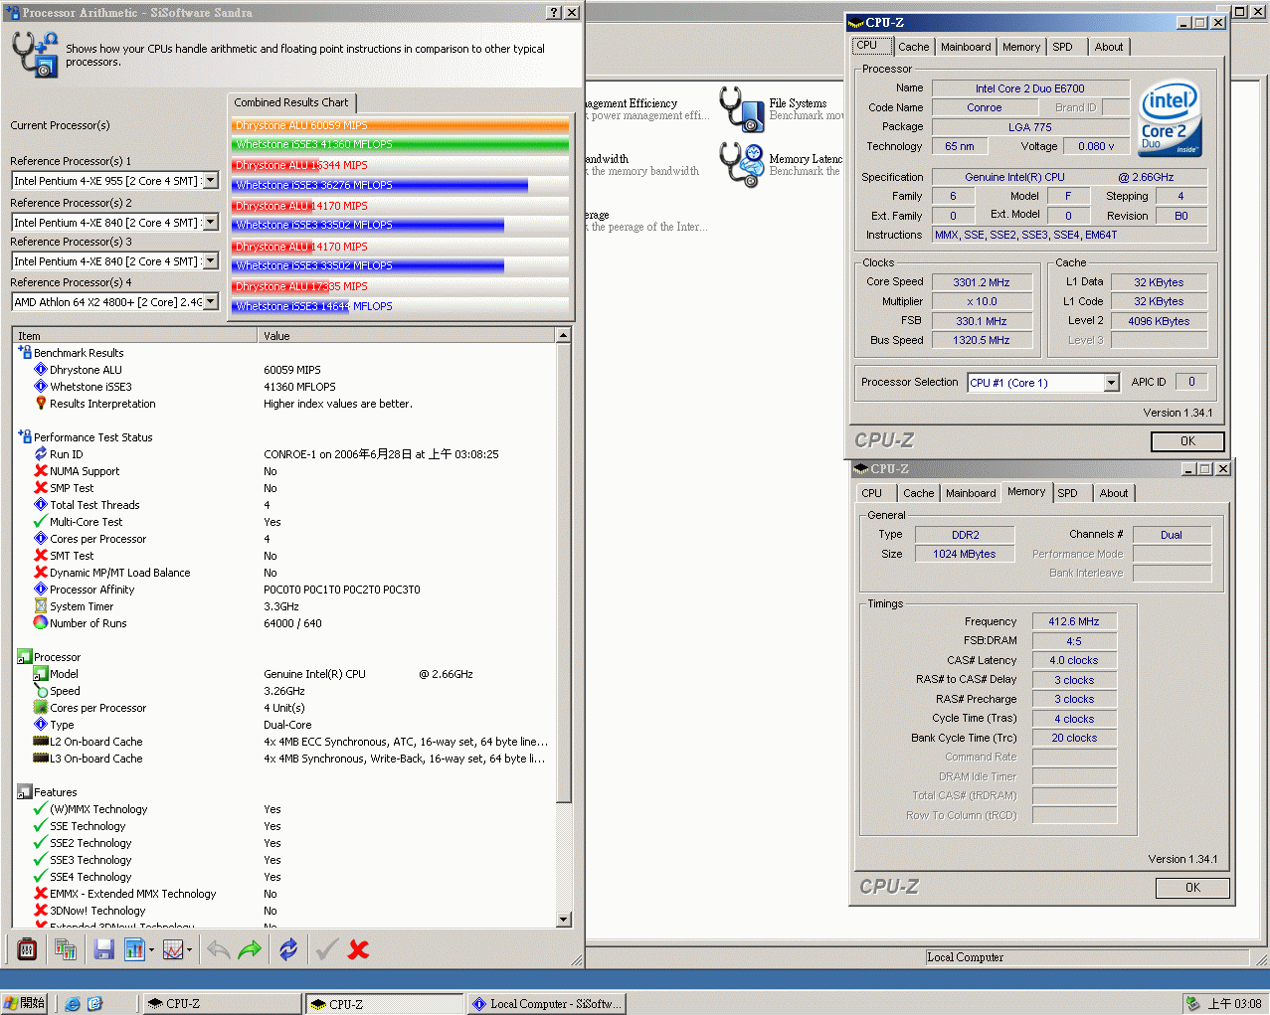Screen dimensions: 1270x1015
Task: Click the results list scroll-down arrow
Action: (x=564, y=920)
